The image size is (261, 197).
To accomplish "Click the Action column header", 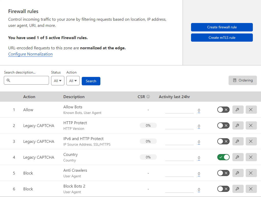I will coord(29,97).
